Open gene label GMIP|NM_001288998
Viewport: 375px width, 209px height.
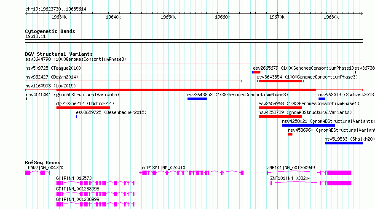point(78,189)
